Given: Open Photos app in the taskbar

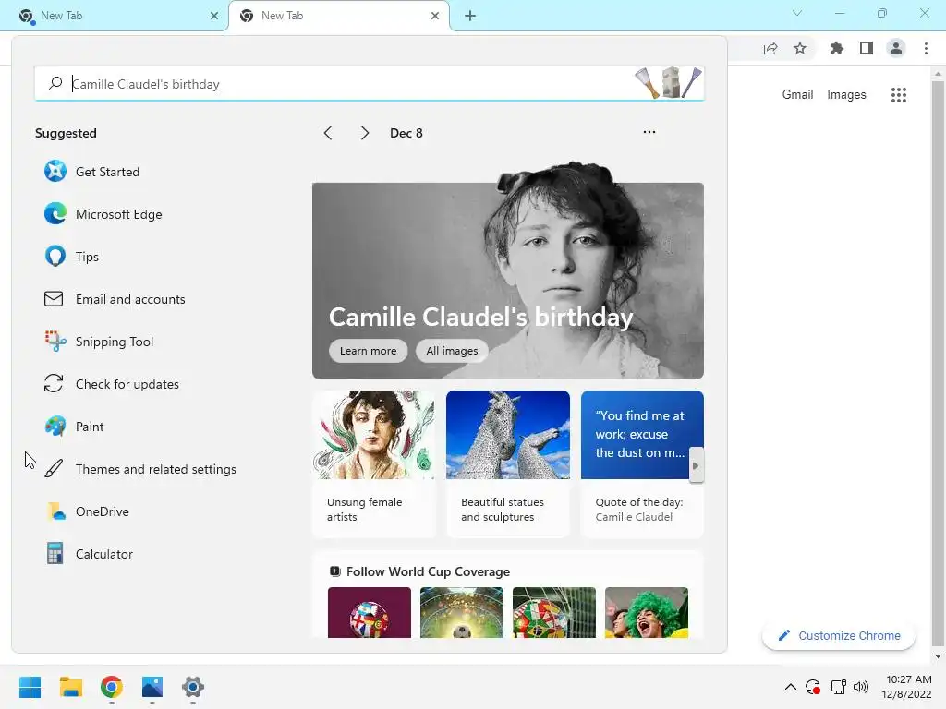Looking at the screenshot, I should [152, 687].
